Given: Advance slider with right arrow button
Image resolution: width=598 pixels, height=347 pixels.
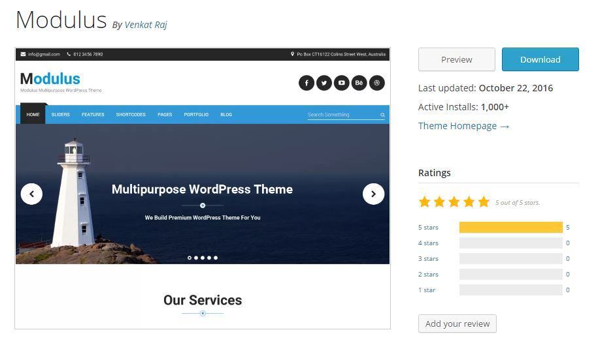Looking at the screenshot, I should click(x=373, y=194).
